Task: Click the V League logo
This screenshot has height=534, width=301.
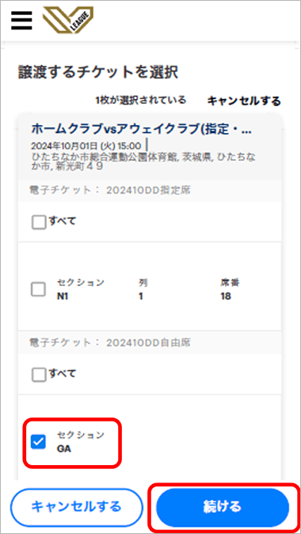Action: (x=68, y=20)
